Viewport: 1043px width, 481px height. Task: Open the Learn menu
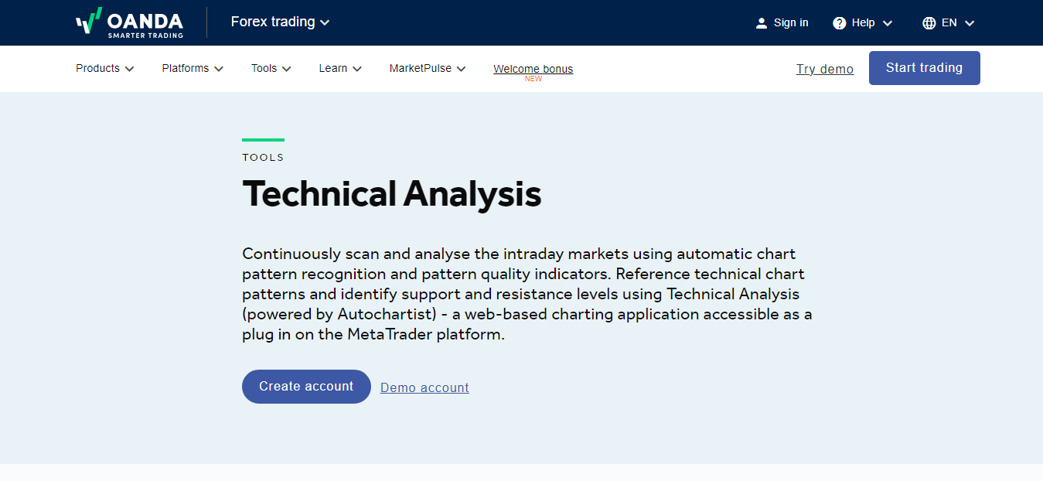pos(340,68)
